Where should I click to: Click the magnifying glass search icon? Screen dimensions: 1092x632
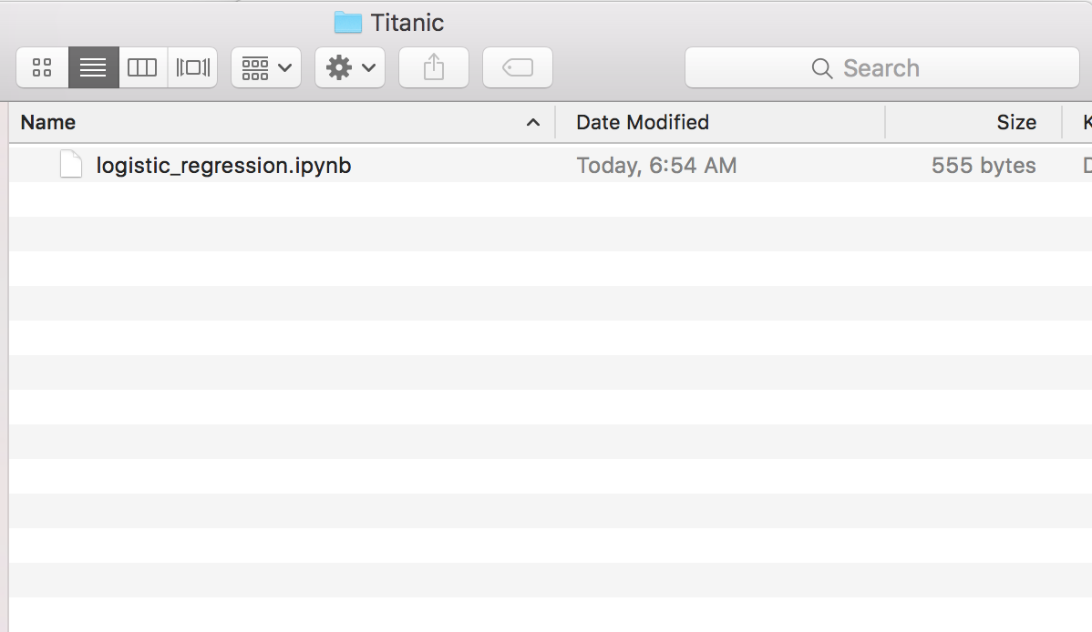pyautogui.click(x=821, y=68)
